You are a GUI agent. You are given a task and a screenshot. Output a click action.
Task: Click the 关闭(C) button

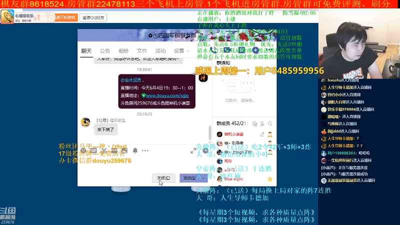(x=163, y=178)
